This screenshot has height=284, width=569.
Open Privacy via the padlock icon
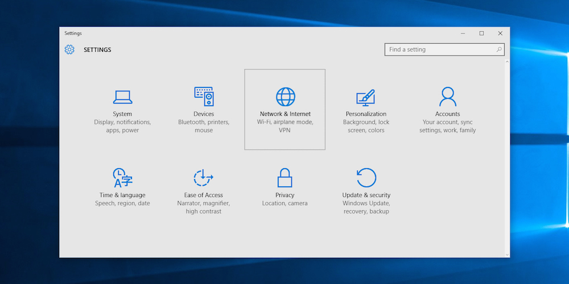(284, 178)
